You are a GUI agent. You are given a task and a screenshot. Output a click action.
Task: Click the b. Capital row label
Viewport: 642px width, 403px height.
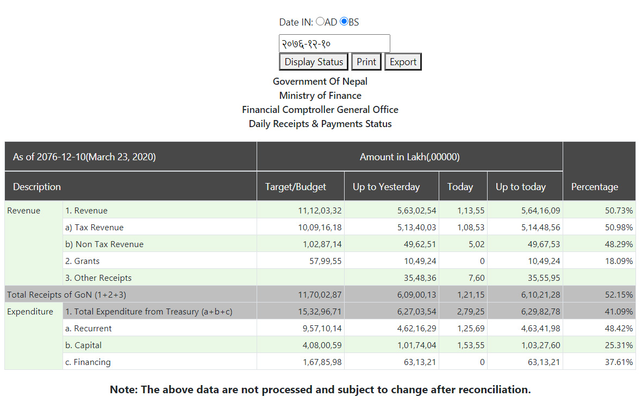coord(84,345)
